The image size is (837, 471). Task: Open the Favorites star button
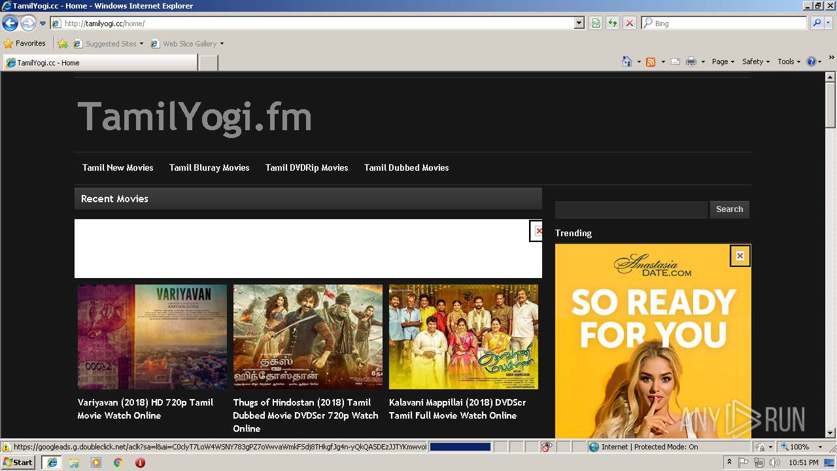(25, 44)
